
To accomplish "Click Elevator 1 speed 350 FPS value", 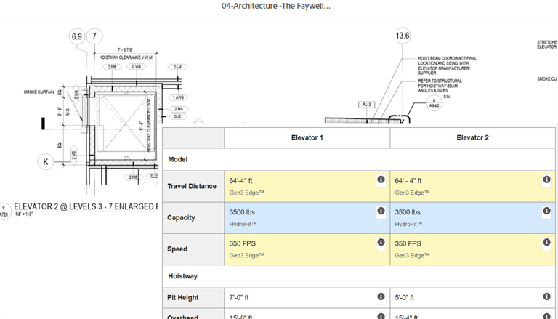I will pos(243,243).
